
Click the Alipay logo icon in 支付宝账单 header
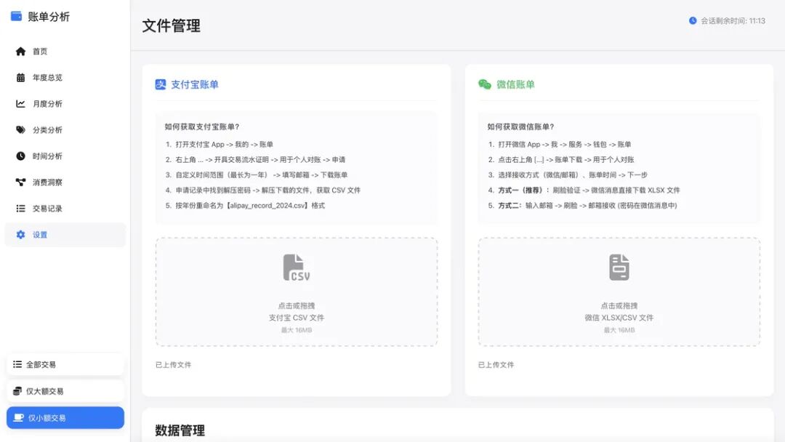click(160, 84)
